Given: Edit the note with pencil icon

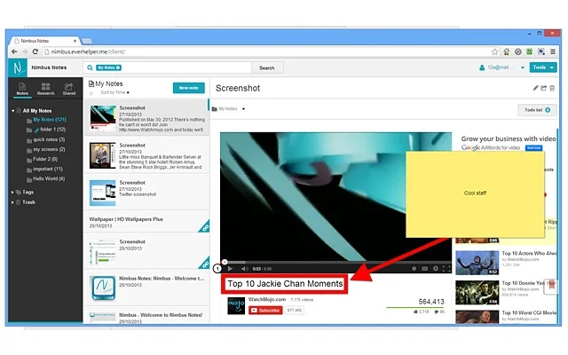Looking at the screenshot, I should (535, 88).
